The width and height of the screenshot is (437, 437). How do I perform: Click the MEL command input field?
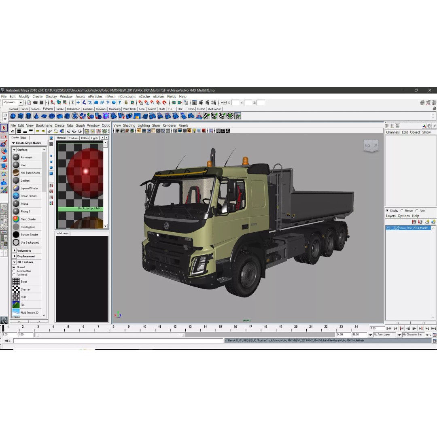(x=119, y=341)
